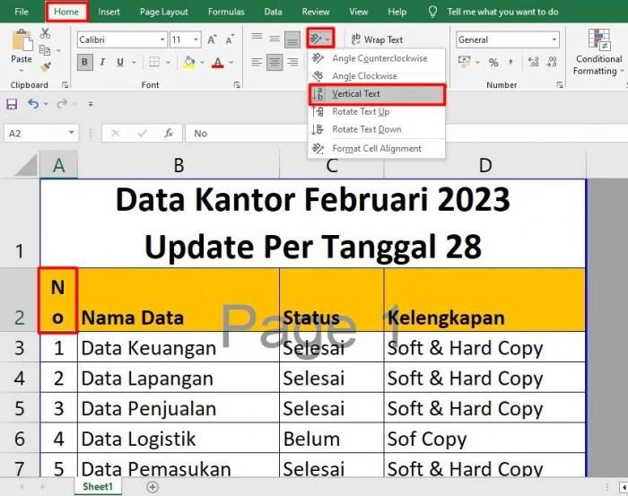This screenshot has width=628, height=496.
Task: Switch to Insert ribbon tab
Action: click(x=109, y=12)
